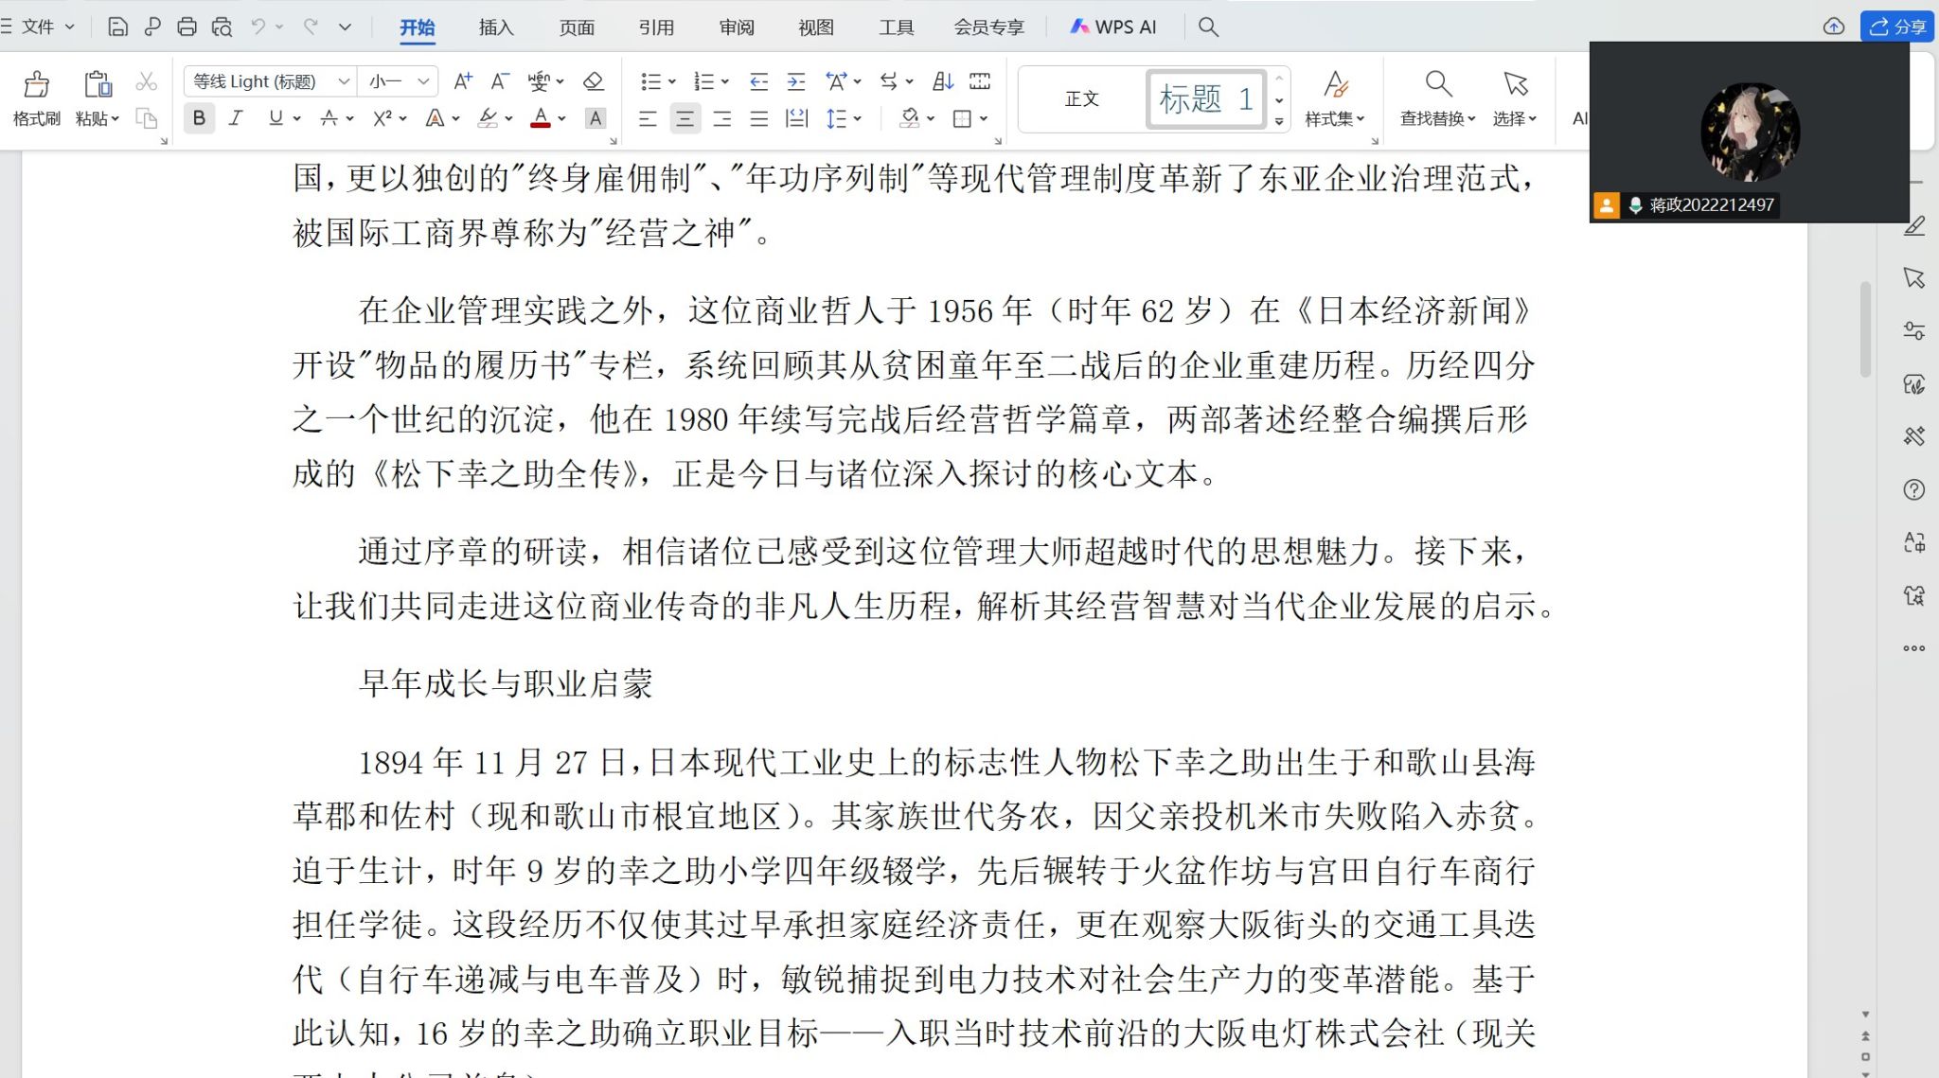Click the clear formatting eraser icon
The image size is (1939, 1078).
594,81
